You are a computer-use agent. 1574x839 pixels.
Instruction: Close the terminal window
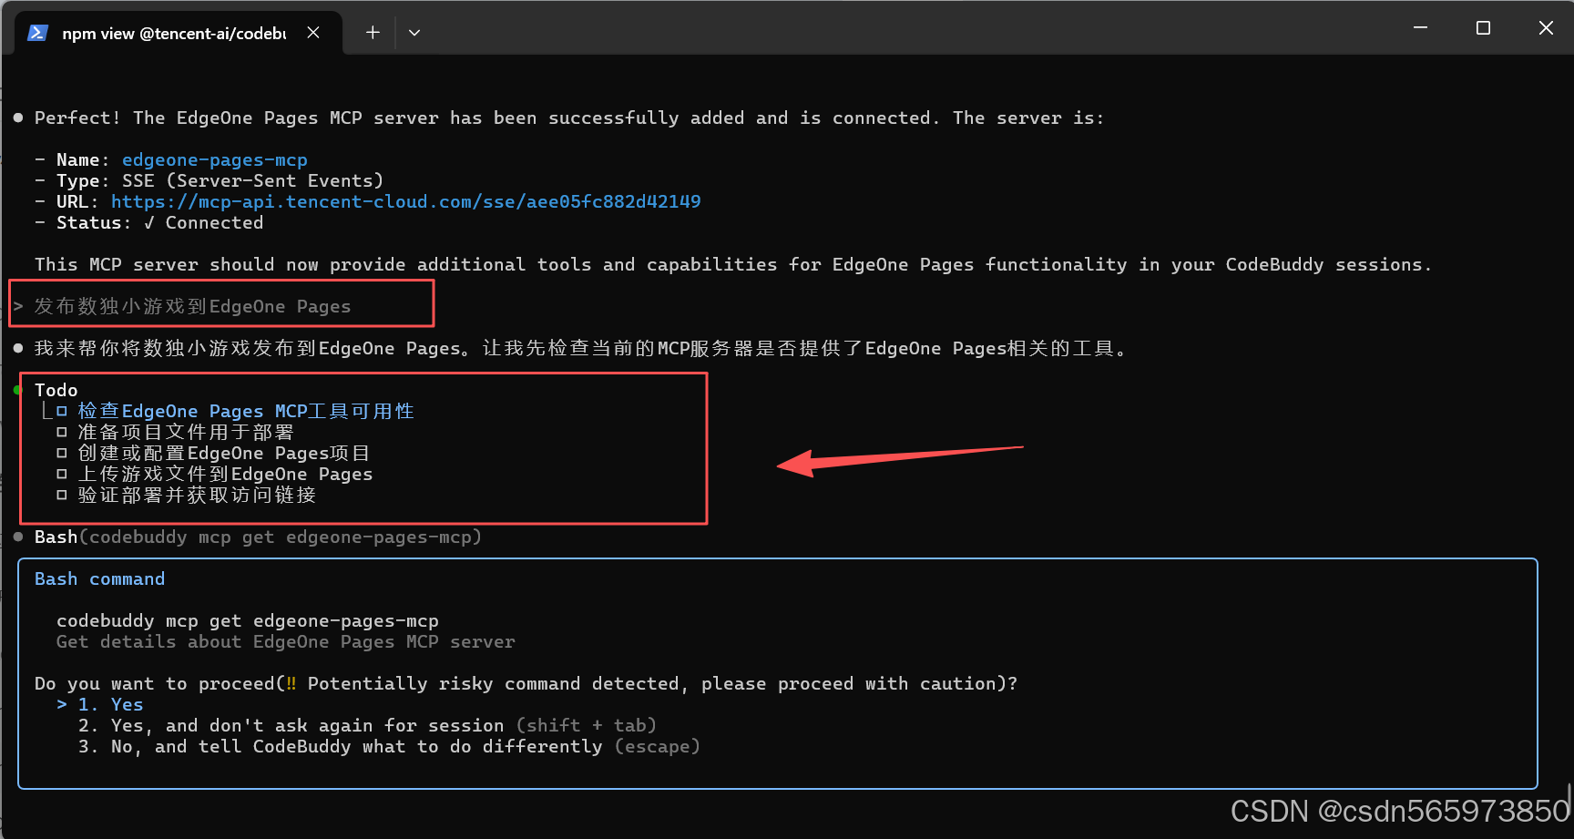[x=1546, y=28]
